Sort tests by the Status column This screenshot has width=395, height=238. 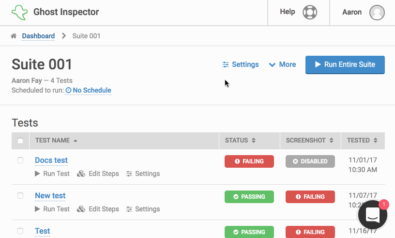click(x=240, y=140)
